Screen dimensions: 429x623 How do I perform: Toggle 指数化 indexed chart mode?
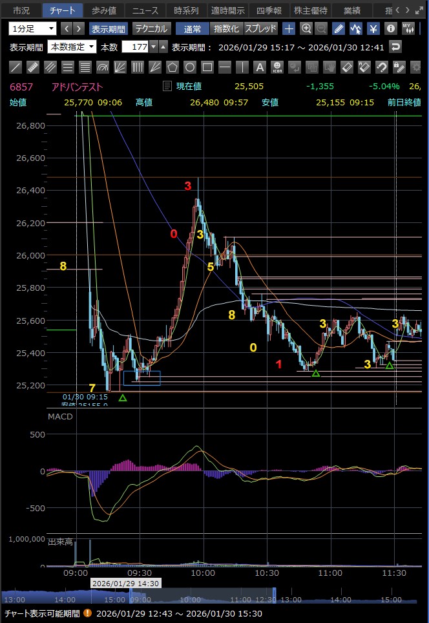227,28
